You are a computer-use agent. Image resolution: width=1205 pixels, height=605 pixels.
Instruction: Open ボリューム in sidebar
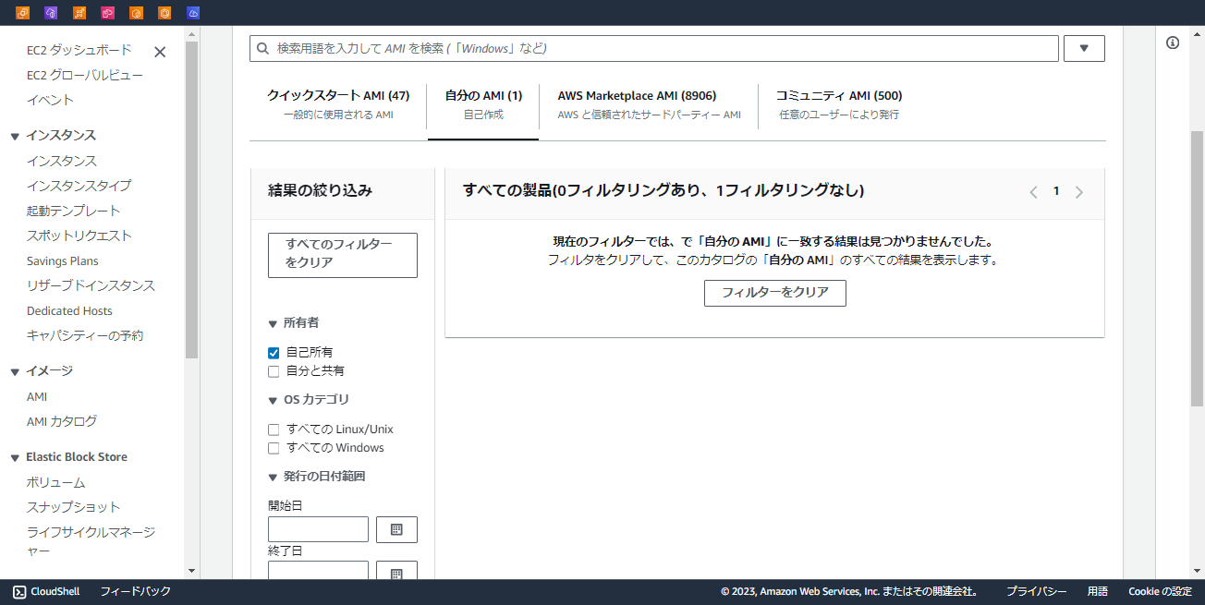click(56, 482)
